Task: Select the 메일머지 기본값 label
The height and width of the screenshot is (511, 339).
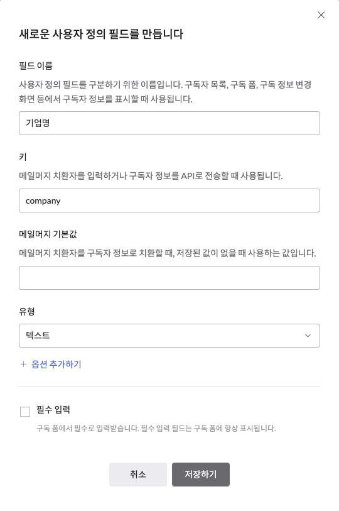Action: [48, 234]
